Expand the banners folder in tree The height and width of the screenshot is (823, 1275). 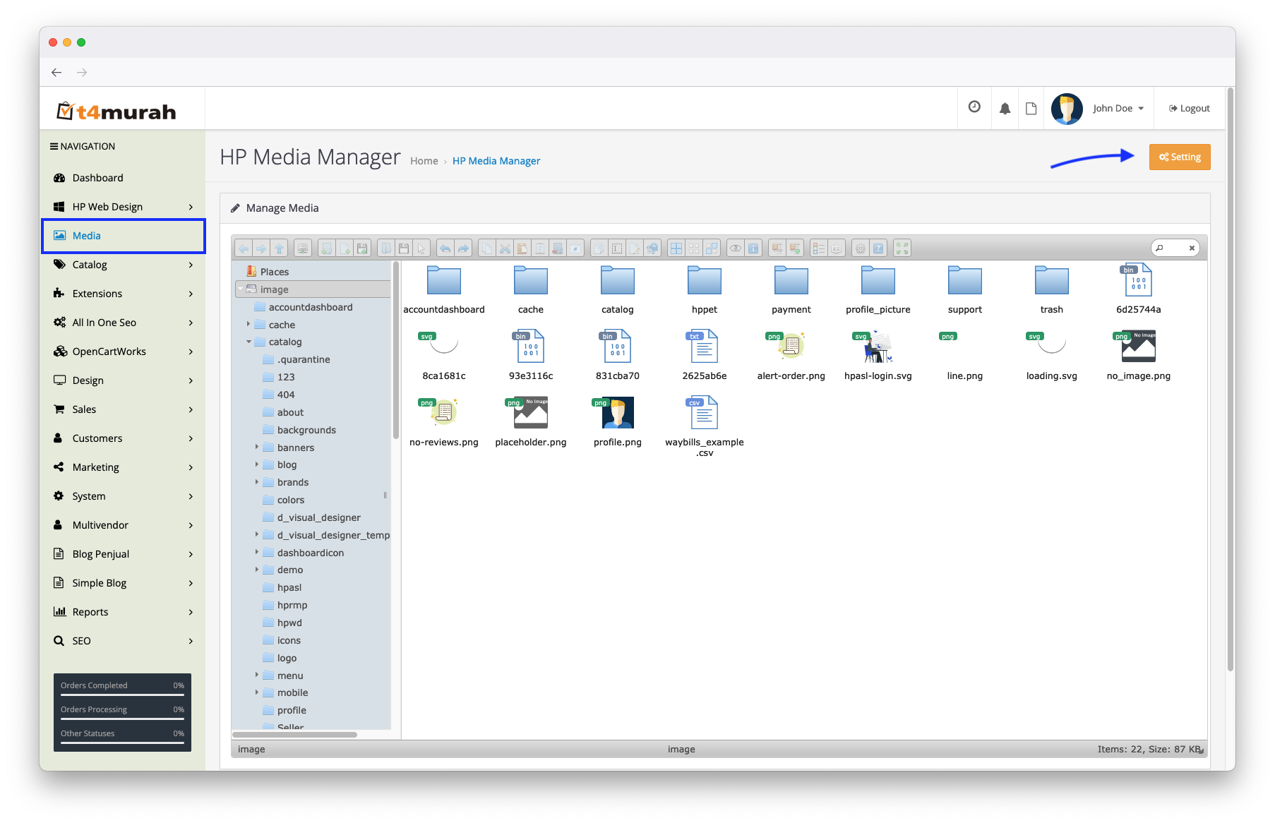pos(257,447)
